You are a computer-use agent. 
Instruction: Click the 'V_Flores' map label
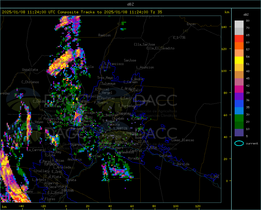[48, 199]
